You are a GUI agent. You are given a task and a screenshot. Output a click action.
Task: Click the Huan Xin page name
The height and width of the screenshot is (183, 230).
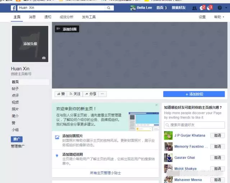pyautogui.click(x=20, y=69)
